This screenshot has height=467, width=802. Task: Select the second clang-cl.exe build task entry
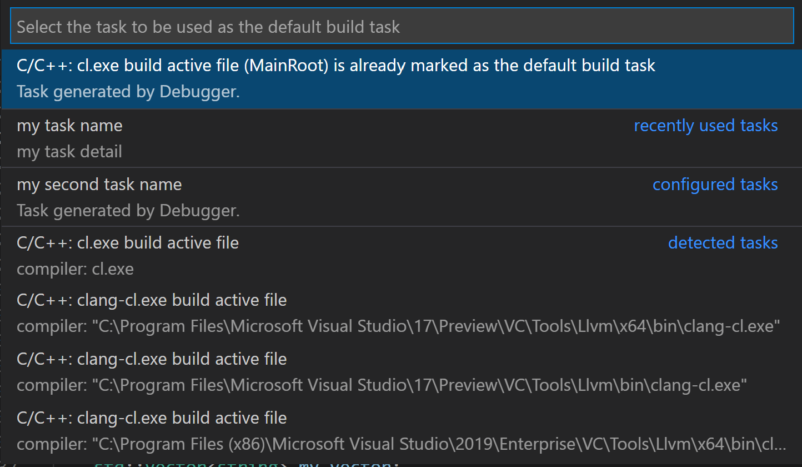pos(152,359)
